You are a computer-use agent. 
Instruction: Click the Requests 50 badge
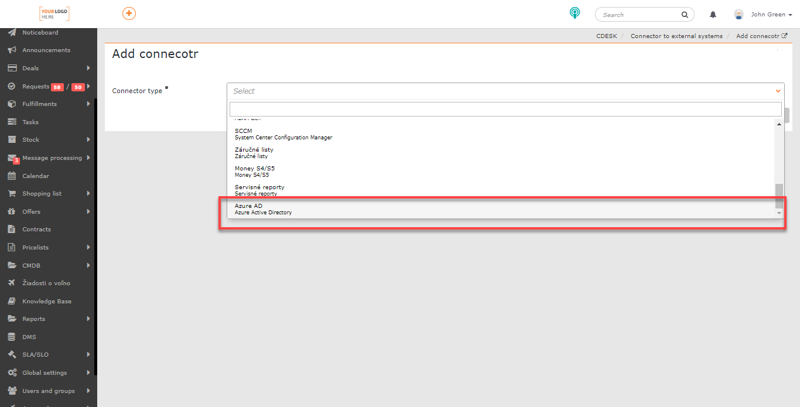coord(78,87)
